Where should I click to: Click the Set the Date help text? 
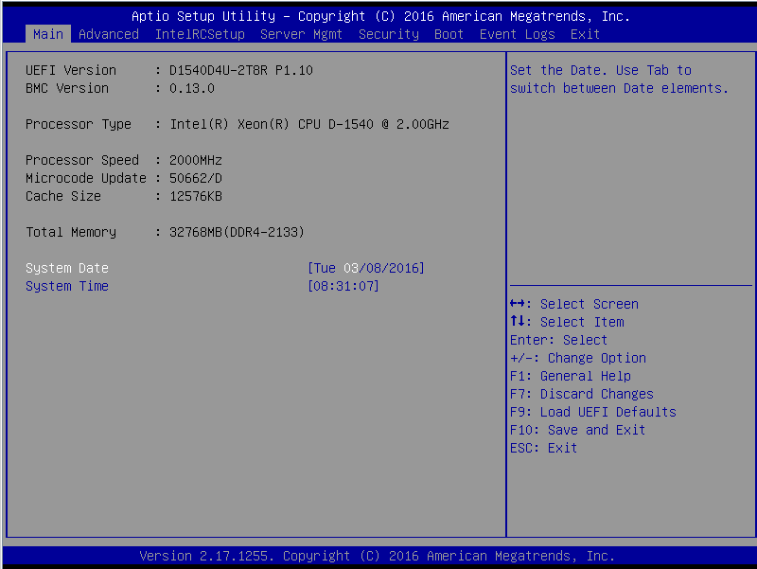pos(619,80)
